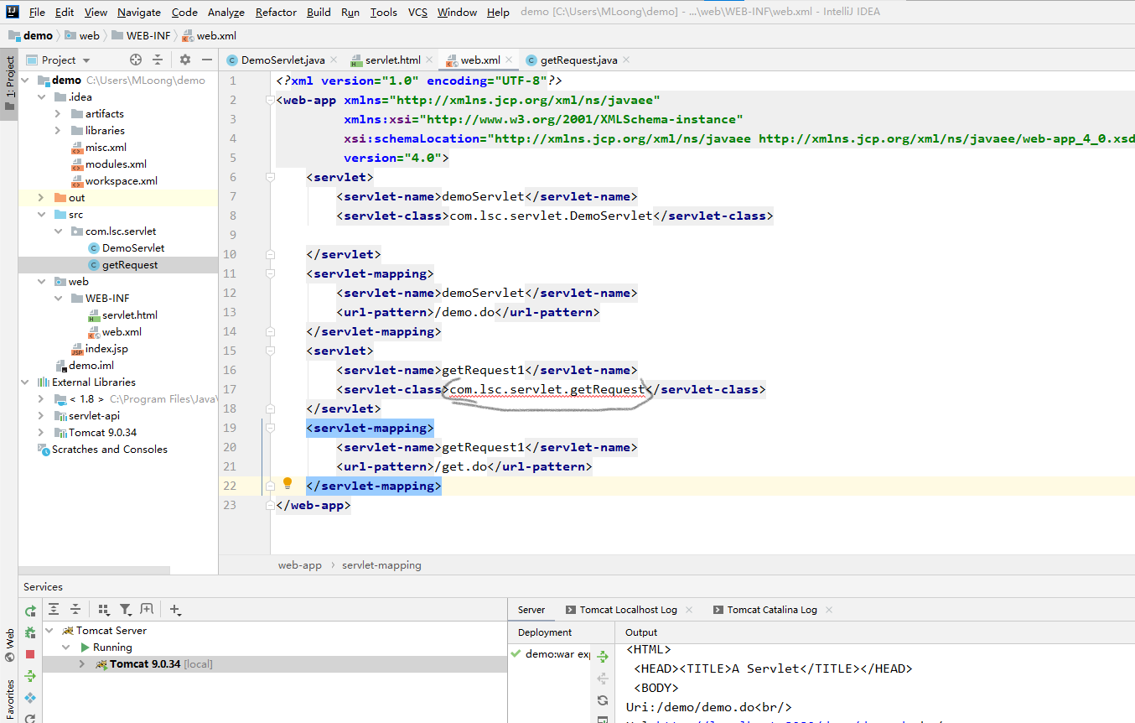The width and height of the screenshot is (1135, 723).
Task: Close the Tomcat Localhost Log tab
Action: (x=689, y=610)
